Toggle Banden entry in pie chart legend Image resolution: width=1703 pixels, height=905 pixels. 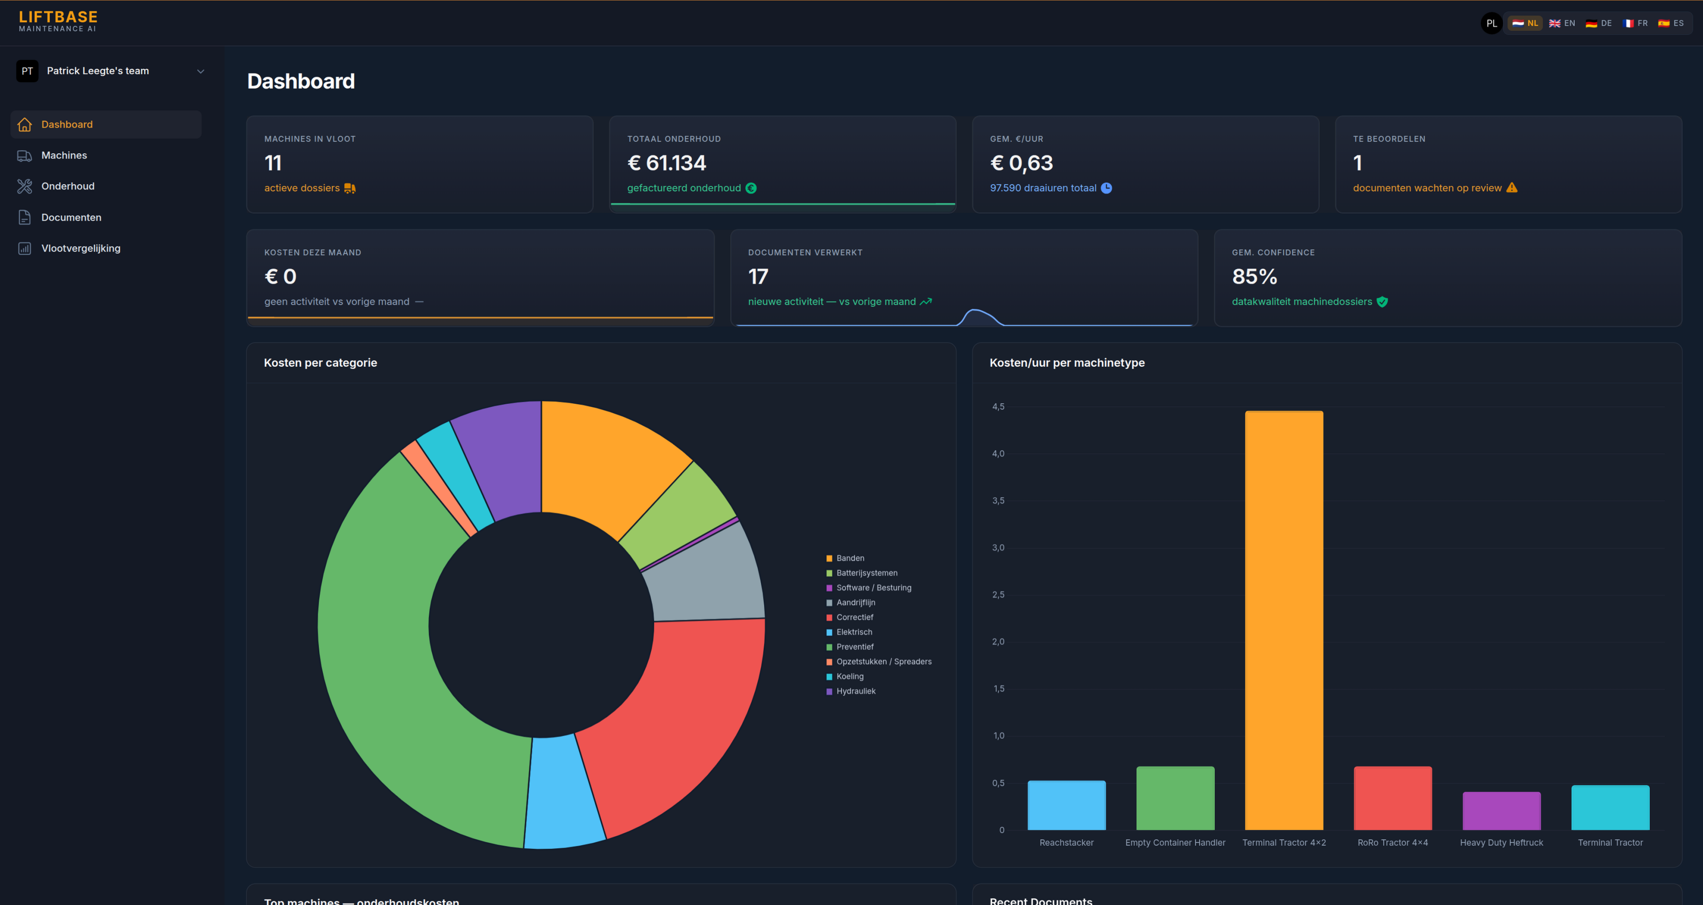point(850,558)
